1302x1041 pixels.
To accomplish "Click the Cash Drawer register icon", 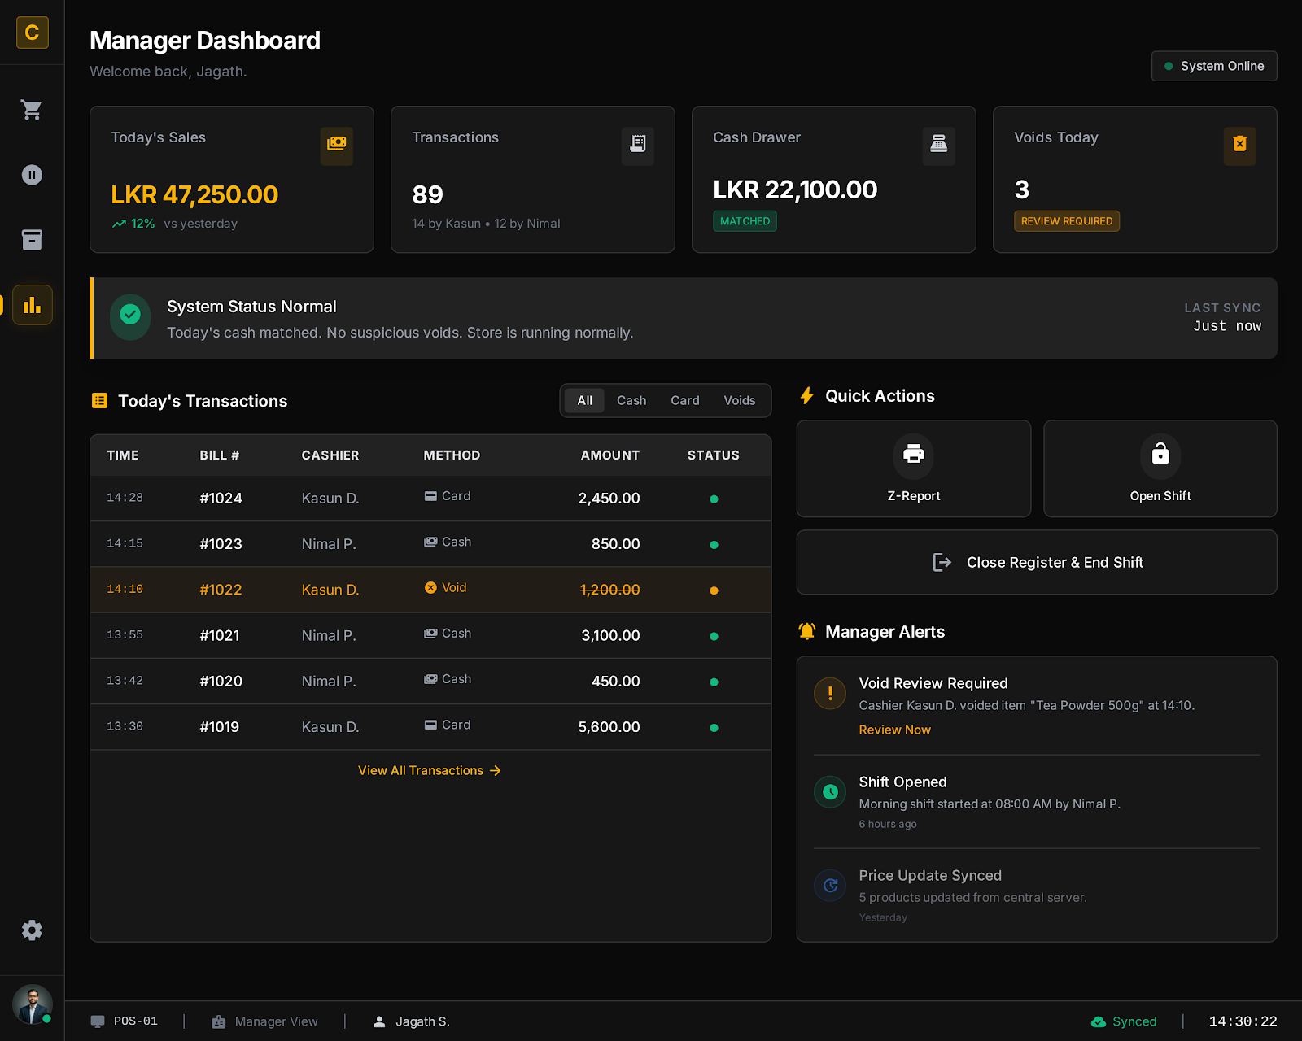I will pyautogui.click(x=938, y=146).
